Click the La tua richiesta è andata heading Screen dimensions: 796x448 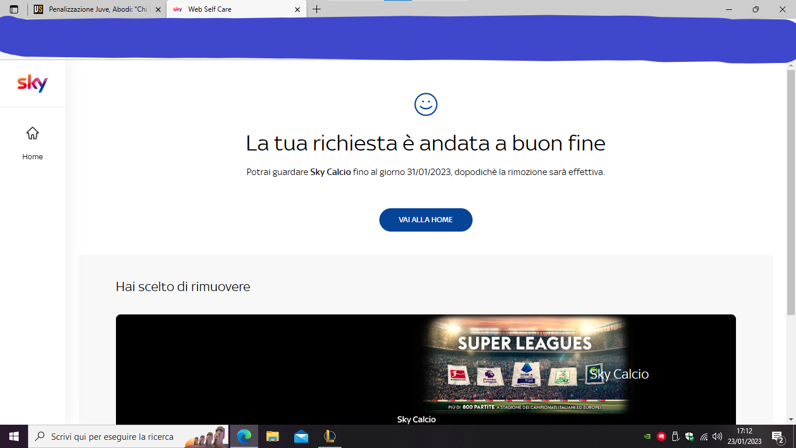[426, 143]
